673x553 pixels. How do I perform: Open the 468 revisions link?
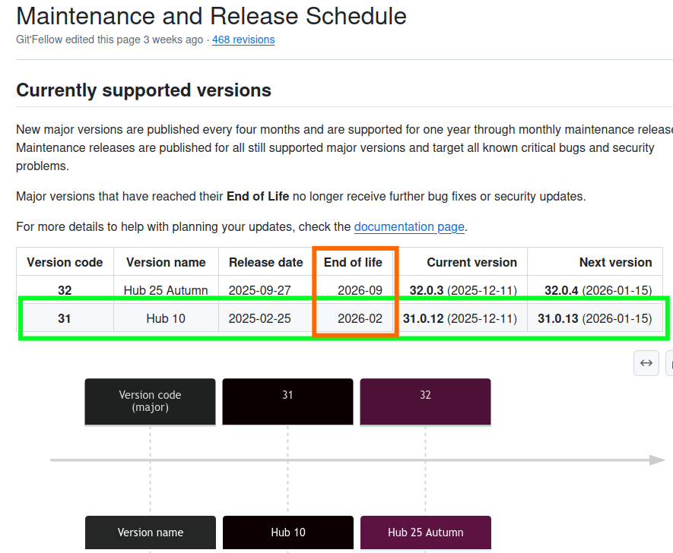coord(243,39)
